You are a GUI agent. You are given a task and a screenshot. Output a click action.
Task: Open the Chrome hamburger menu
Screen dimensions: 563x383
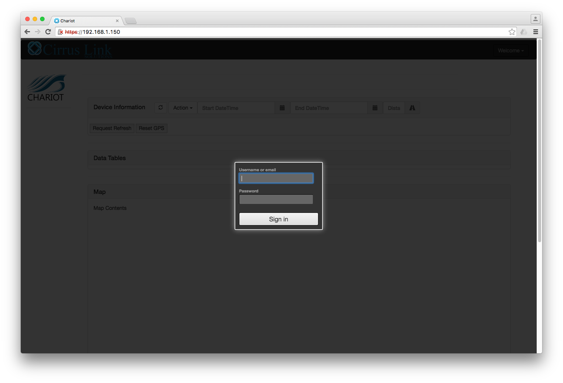pyautogui.click(x=536, y=32)
